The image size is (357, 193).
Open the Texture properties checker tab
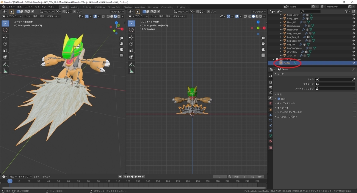[x=271, y=148]
